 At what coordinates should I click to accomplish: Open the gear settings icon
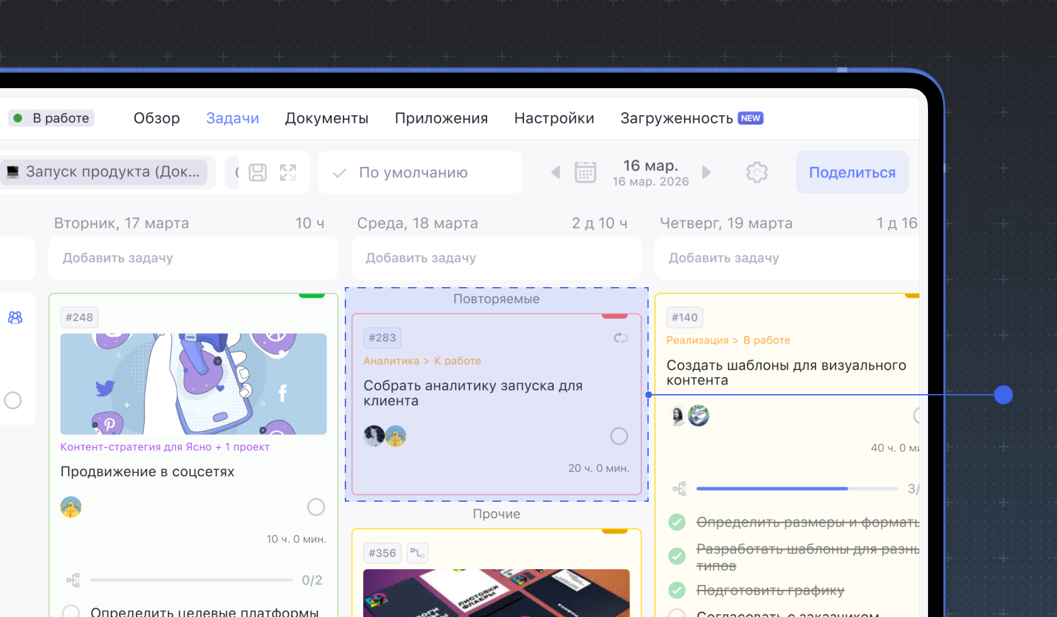click(757, 173)
